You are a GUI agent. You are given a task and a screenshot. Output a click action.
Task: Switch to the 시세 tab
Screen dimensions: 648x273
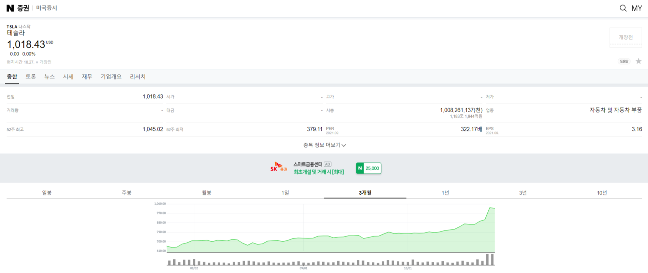click(x=68, y=77)
